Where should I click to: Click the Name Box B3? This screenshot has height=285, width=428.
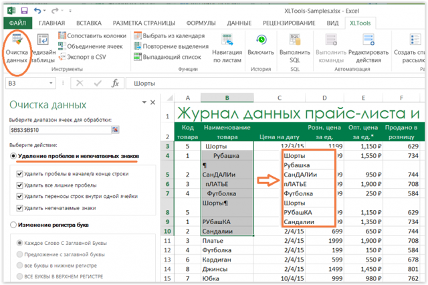tap(27, 83)
